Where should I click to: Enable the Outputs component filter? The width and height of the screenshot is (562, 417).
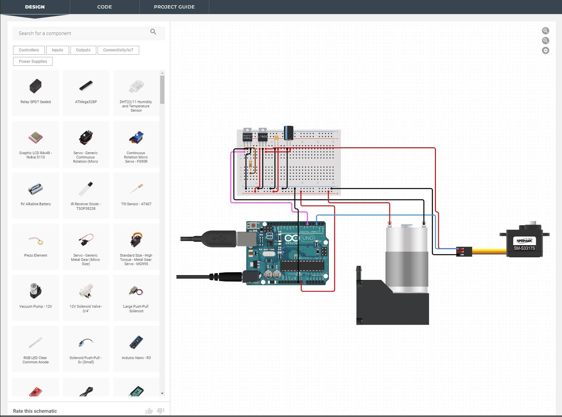click(83, 50)
